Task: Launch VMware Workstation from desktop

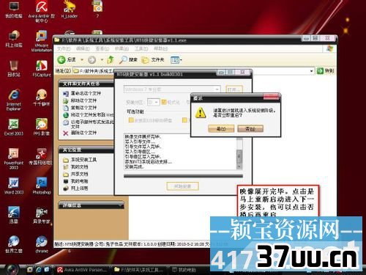Action: (x=42, y=41)
